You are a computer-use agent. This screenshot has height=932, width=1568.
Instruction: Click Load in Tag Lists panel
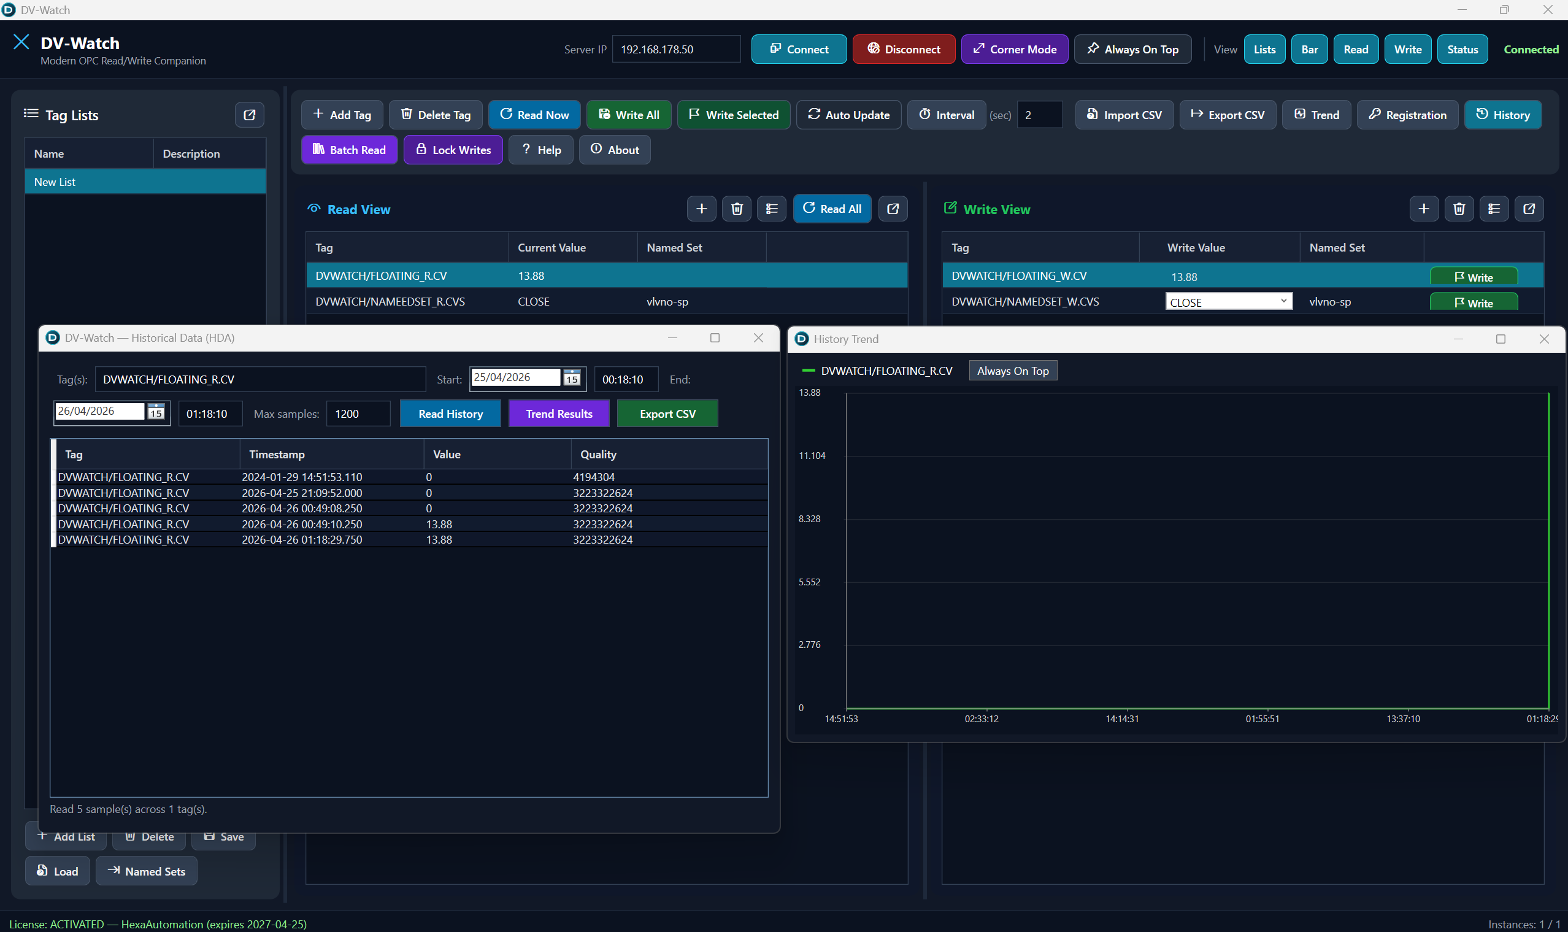tap(57, 871)
